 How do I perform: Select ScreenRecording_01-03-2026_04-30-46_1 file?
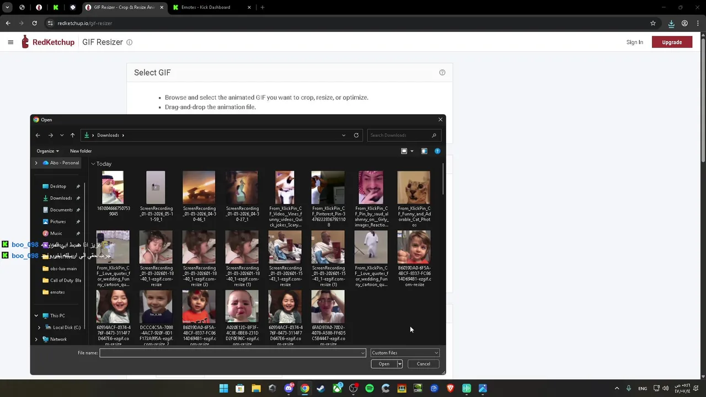pos(199,196)
